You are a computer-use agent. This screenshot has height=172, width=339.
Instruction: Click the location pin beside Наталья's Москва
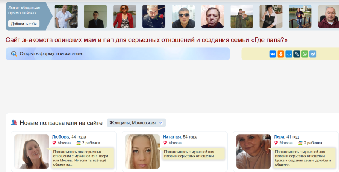(x=165, y=143)
